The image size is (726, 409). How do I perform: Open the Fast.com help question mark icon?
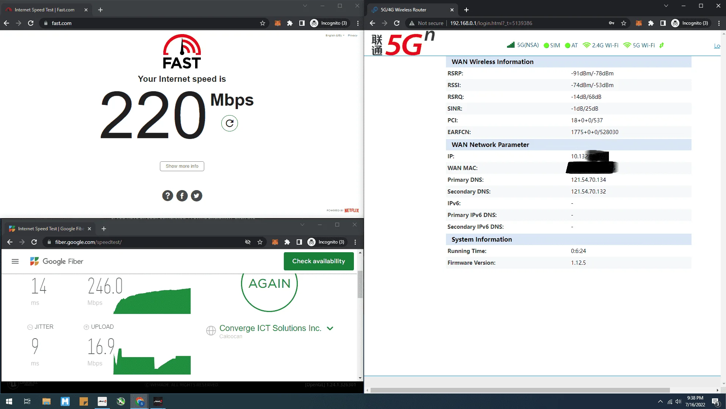point(167,196)
